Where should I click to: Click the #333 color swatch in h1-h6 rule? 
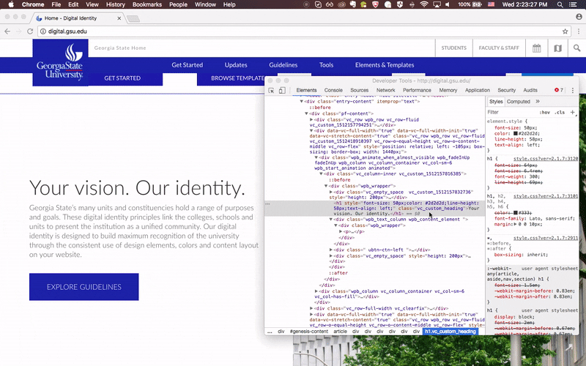[516, 212]
